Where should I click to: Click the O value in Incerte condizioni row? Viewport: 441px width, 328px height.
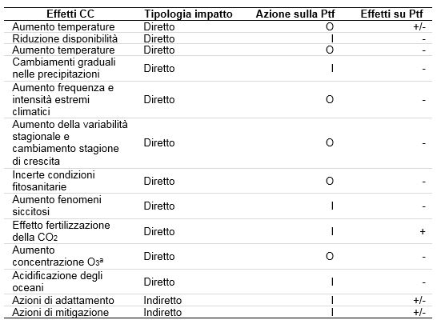click(330, 181)
